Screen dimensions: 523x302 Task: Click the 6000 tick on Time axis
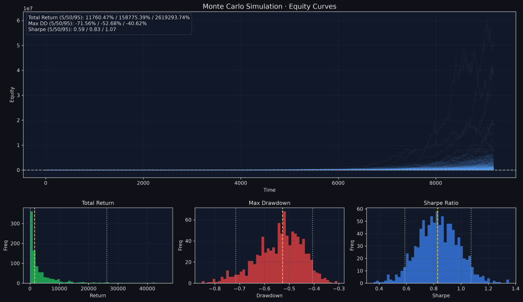point(338,183)
